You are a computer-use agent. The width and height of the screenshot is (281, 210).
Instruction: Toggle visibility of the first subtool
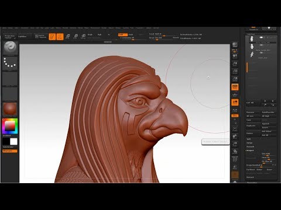tap(261, 37)
